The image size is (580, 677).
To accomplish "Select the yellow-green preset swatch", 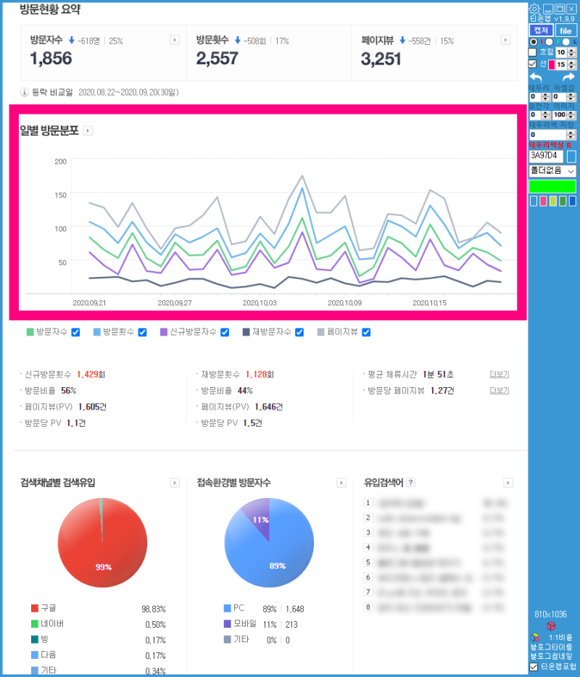I will pos(553,201).
